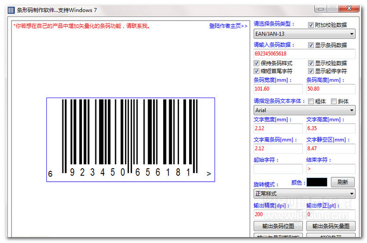Click the 请选择条码类型 label
This screenshot has height=243, width=367.
(x=274, y=24)
